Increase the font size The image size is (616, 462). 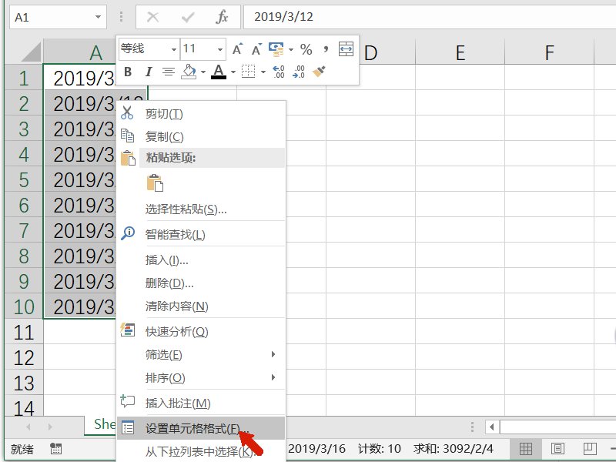238,48
